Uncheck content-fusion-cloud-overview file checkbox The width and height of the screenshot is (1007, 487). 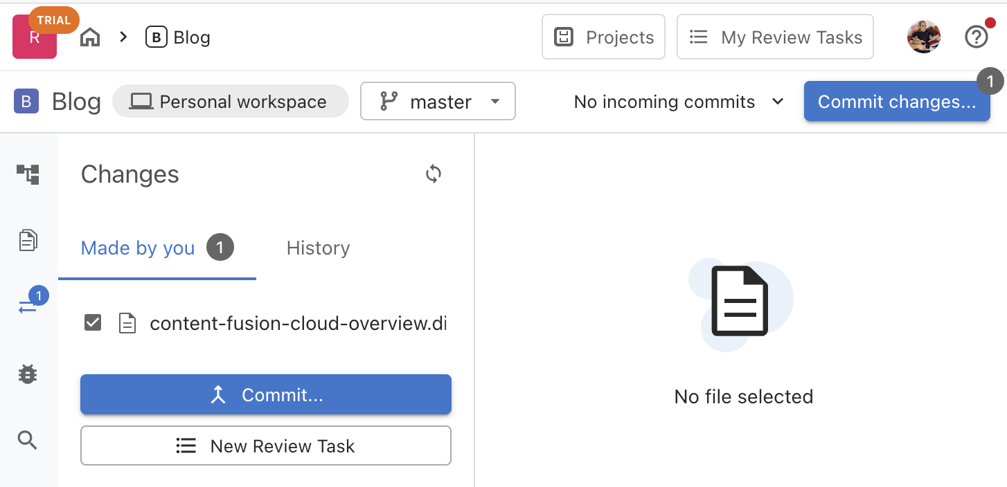click(92, 323)
